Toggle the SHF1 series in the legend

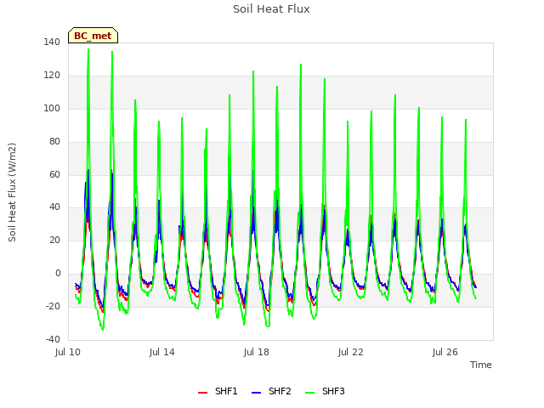[218, 391]
